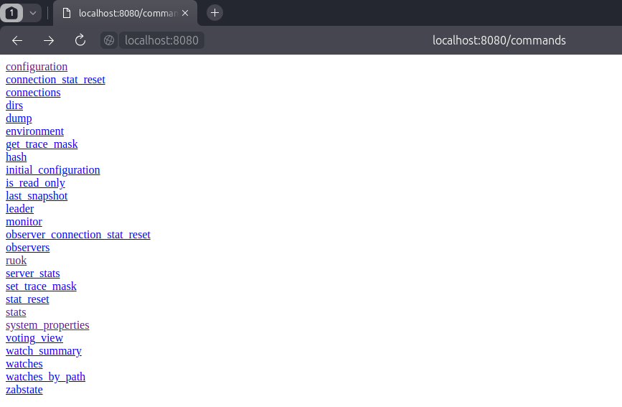Open the watches_by_path link

(x=46, y=377)
